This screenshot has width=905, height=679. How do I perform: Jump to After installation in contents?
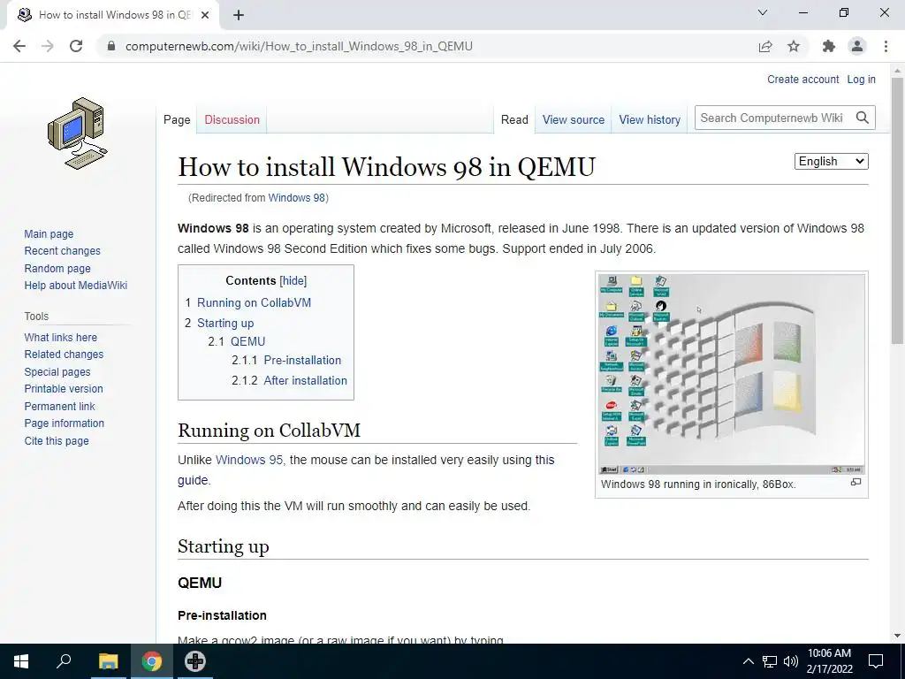[x=305, y=380]
